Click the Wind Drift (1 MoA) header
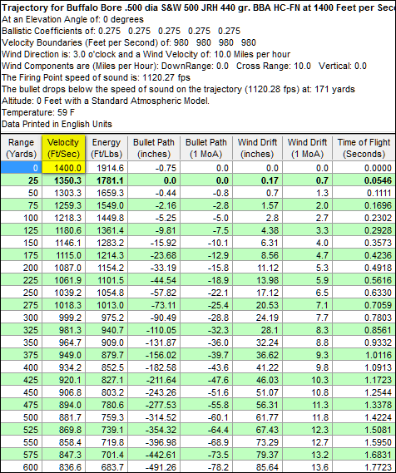The width and height of the screenshot is (396, 473). tap(307, 148)
